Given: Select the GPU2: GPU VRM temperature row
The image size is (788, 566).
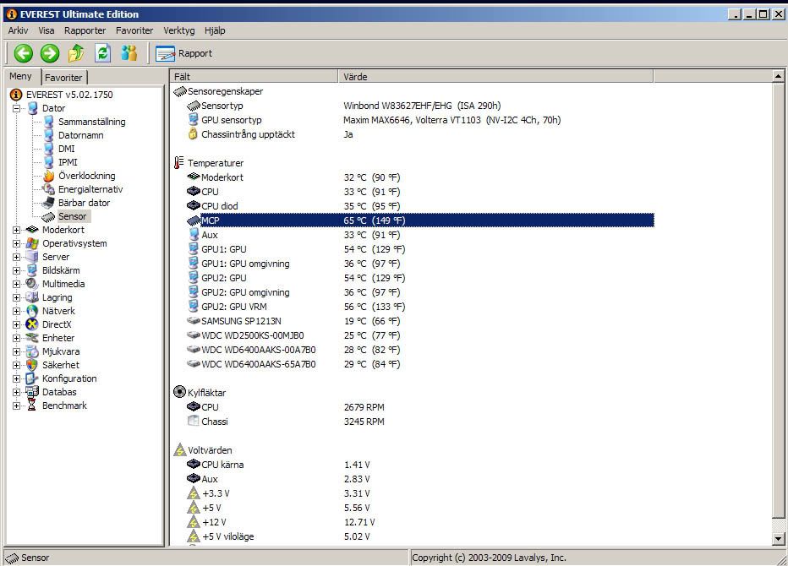Looking at the screenshot, I should [x=234, y=307].
